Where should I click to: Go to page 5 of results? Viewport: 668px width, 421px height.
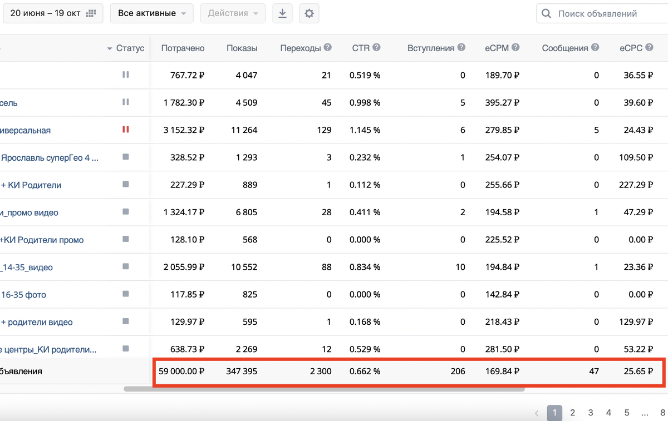click(x=626, y=413)
